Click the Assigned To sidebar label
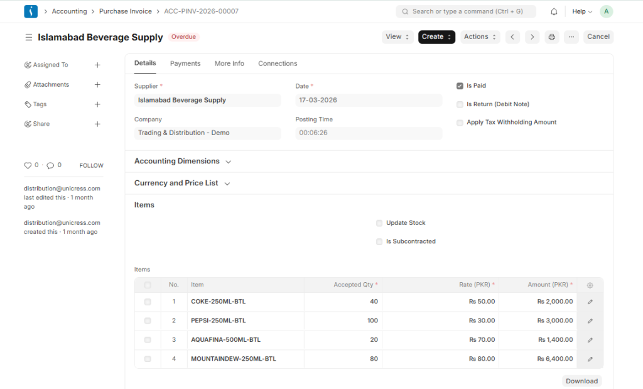Image resolution: width=643 pixels, height=389 pixels. coord(50,65)
